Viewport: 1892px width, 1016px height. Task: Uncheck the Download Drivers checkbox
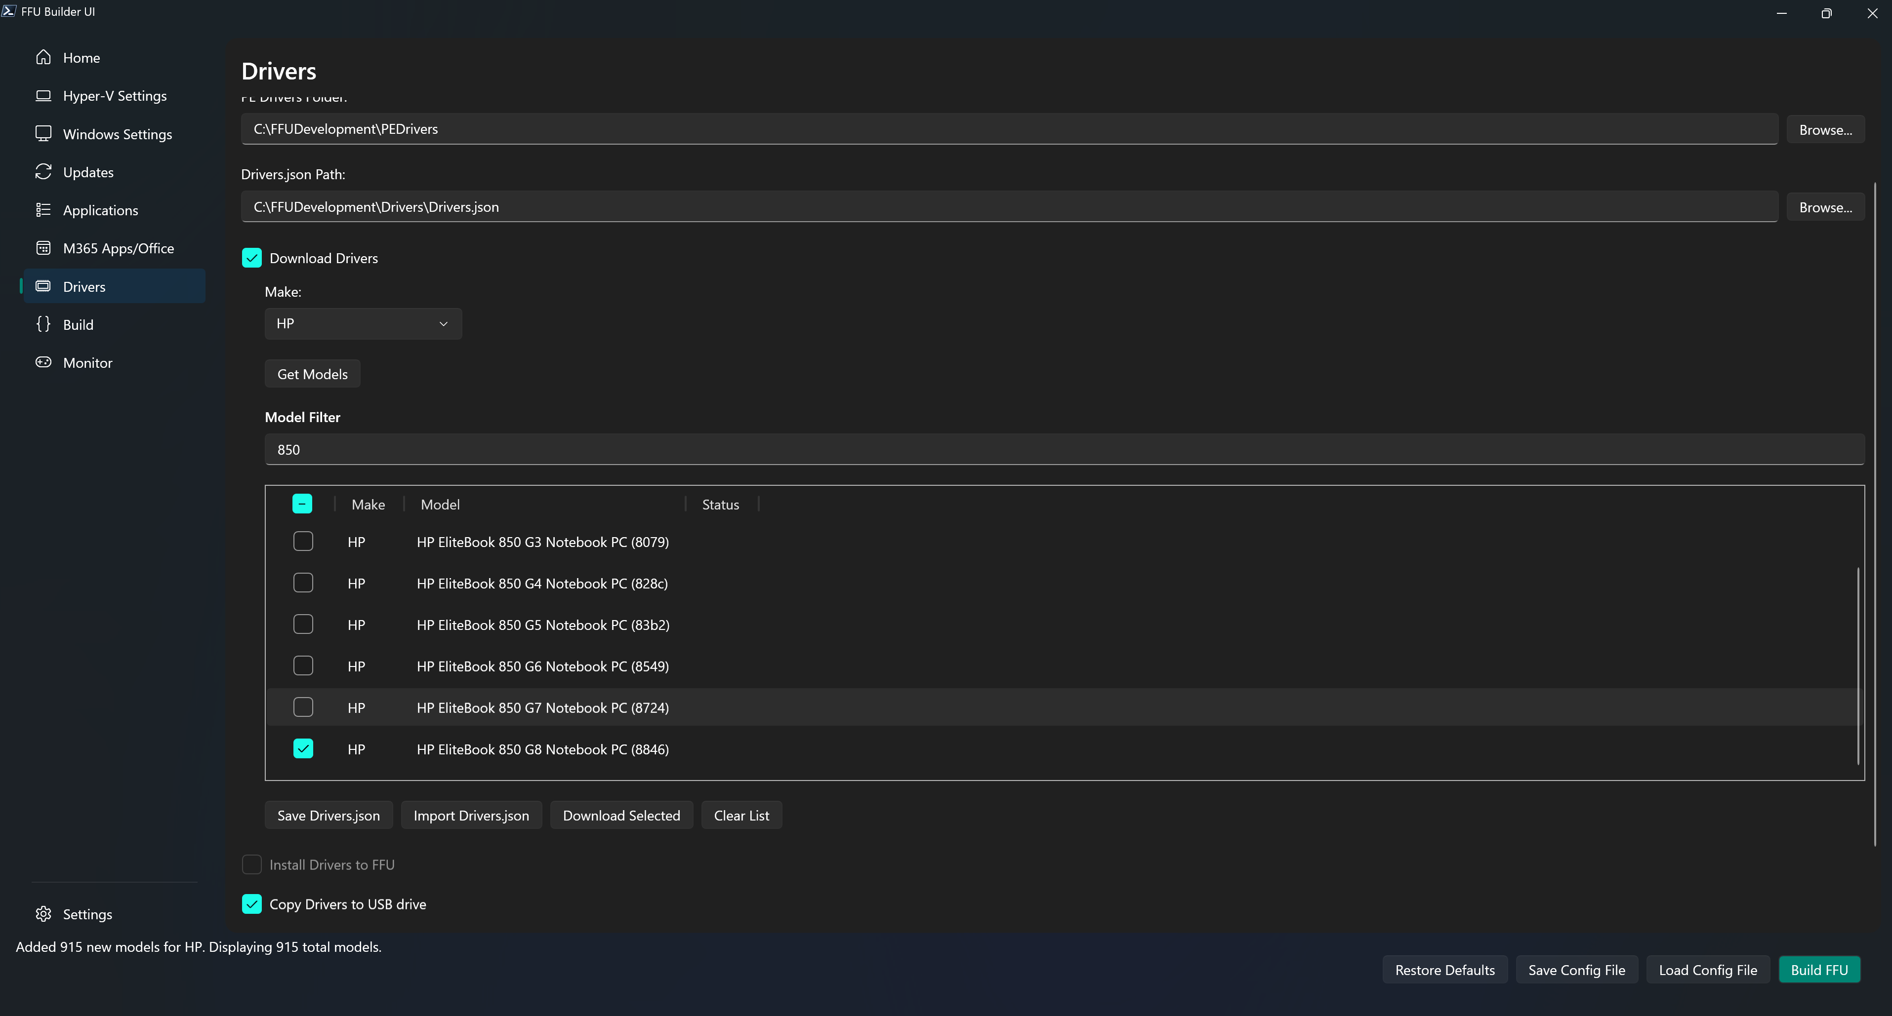pyautogui.click(x=252, y=258)
